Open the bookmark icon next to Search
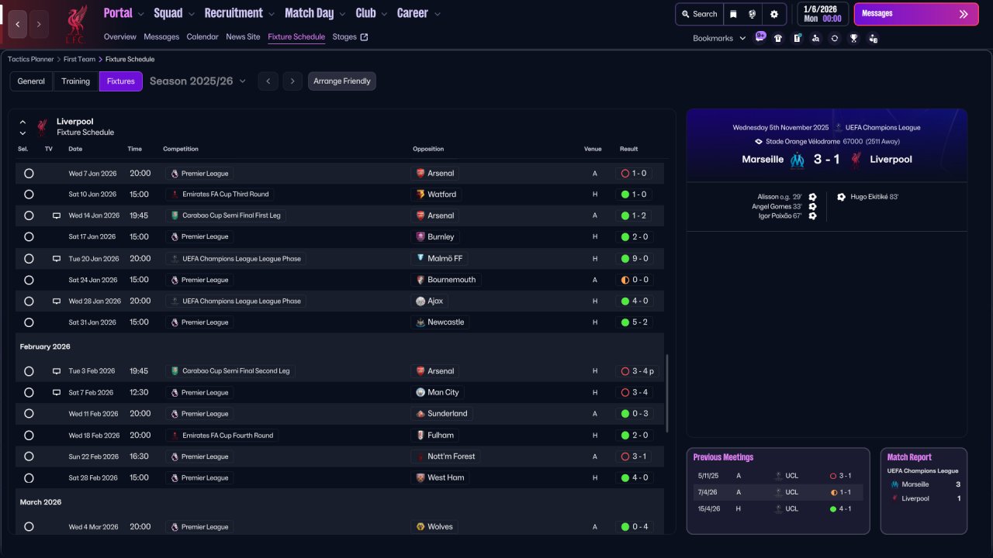993x558 pixels. (x=733, y=14)
